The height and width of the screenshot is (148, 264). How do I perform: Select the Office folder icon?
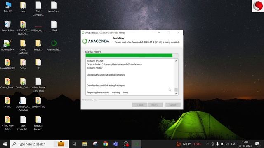tap(23, 64)
